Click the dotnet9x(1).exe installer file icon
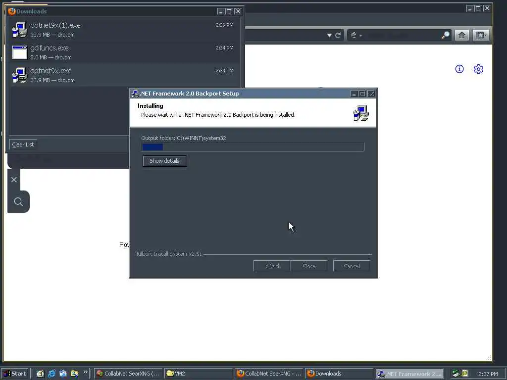 click(x=19, y=30)
